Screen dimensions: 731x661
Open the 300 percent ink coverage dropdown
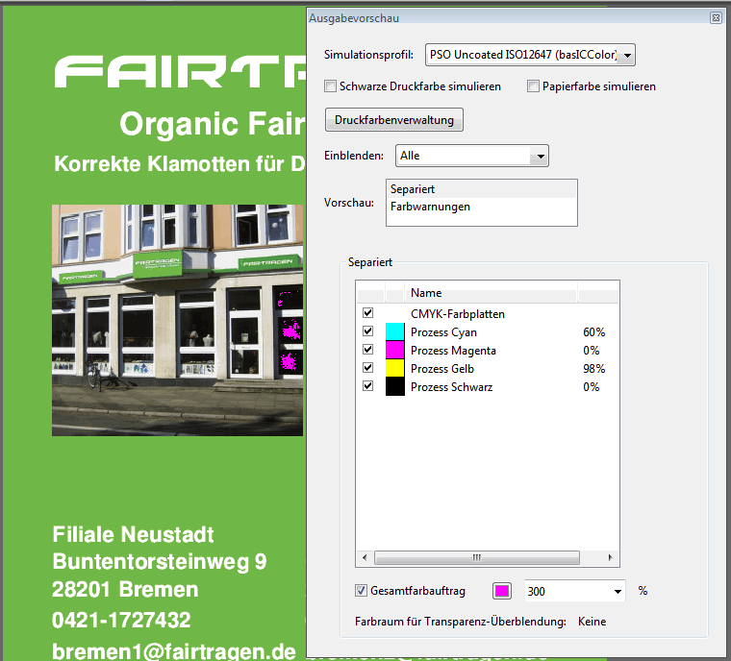(x=617, y=591)
